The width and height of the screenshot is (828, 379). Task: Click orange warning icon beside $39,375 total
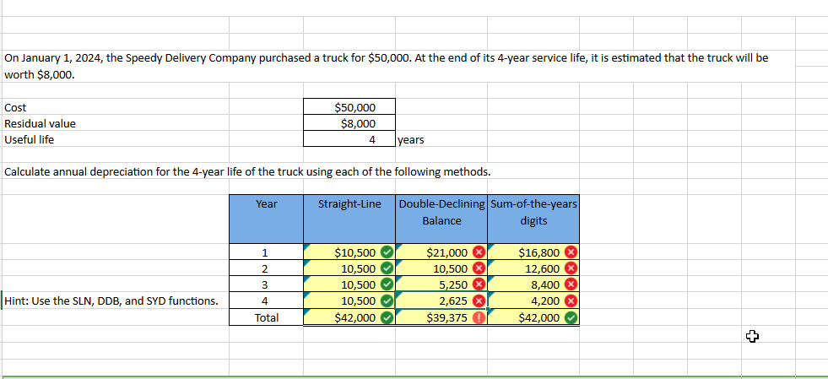point(479,317)
